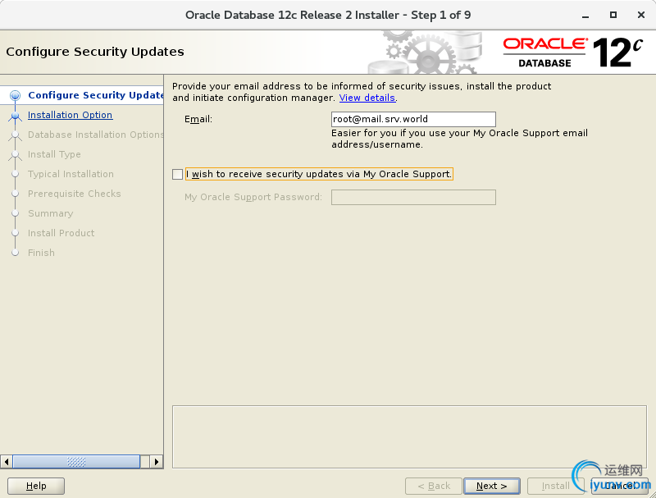The height and width of the screenshot is (498, 656).
Task: Click the disabled Back button
Action: point(434,486)
